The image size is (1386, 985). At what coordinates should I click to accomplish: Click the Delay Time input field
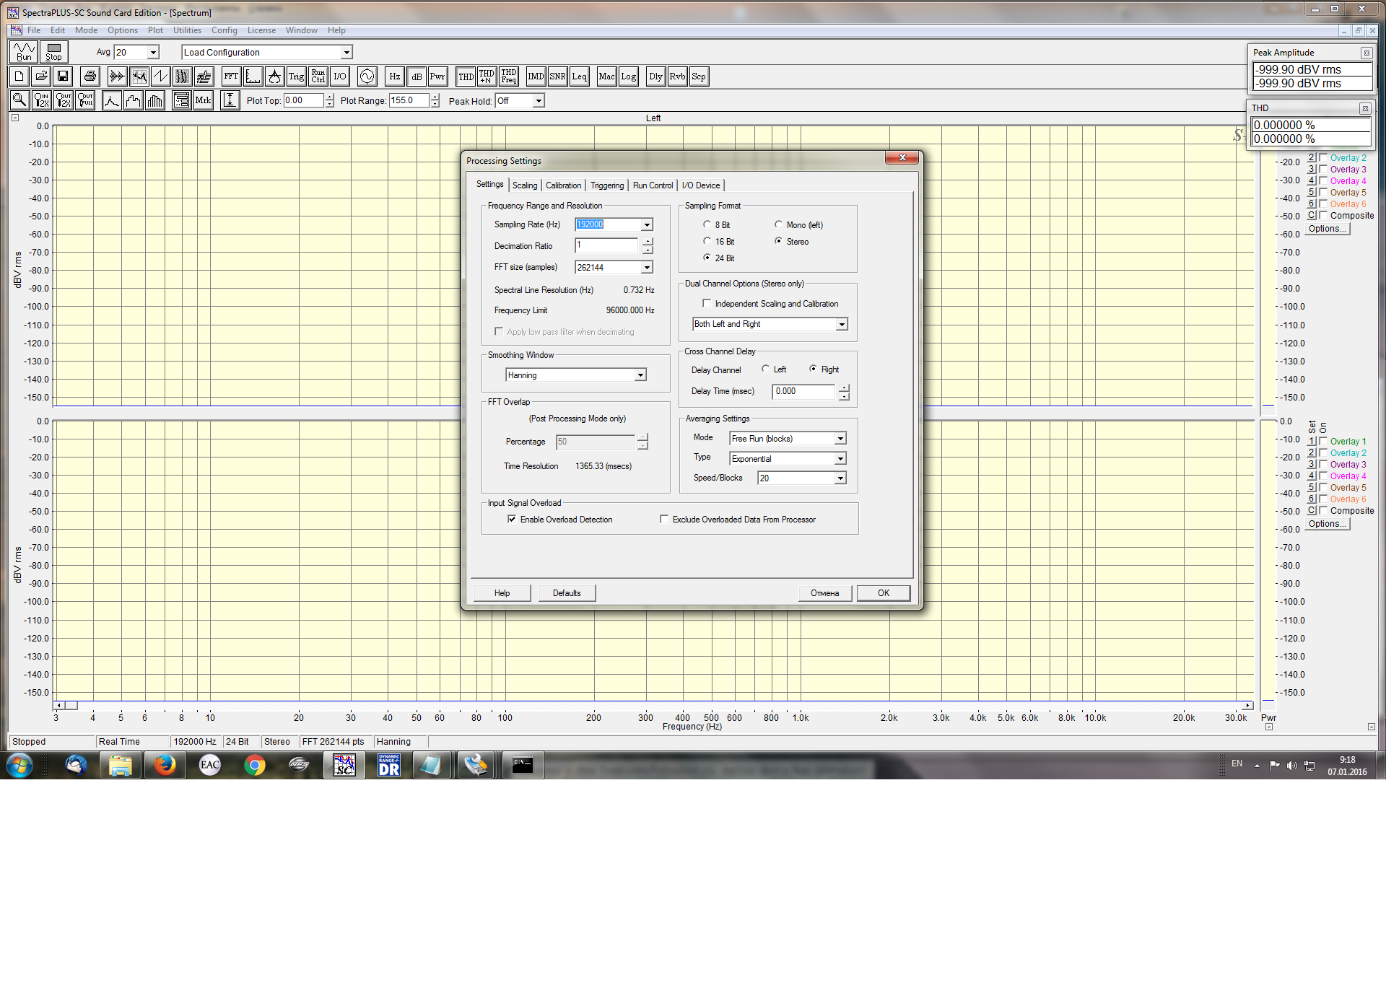(804, 391)
